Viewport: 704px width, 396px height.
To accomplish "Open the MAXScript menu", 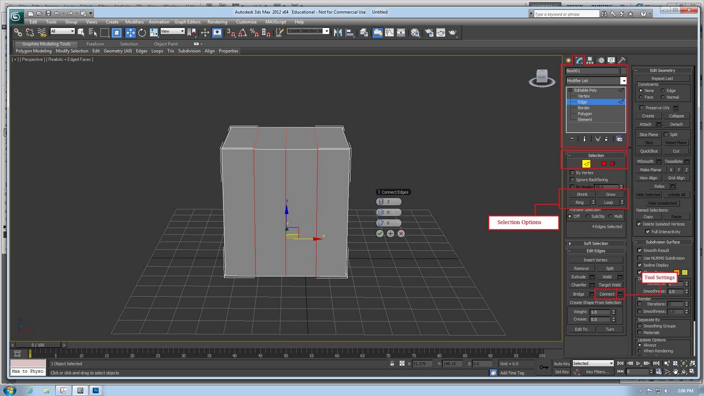I will click(x=275, y=22).
